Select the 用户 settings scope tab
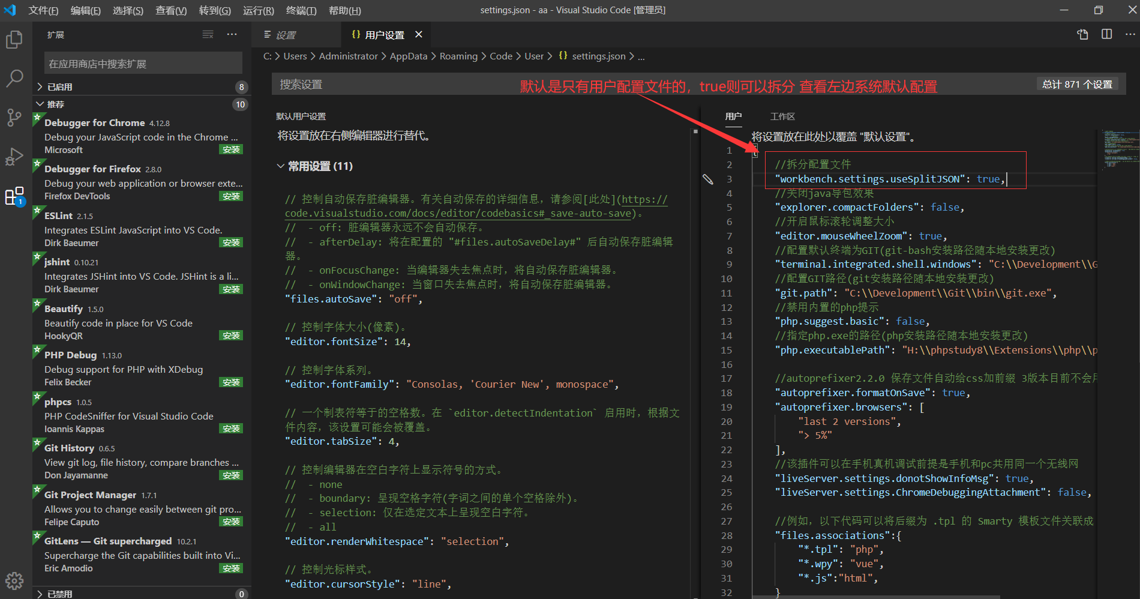Image resolution: width=1140 pixels, height=599 pixels. tap(733, 116)
